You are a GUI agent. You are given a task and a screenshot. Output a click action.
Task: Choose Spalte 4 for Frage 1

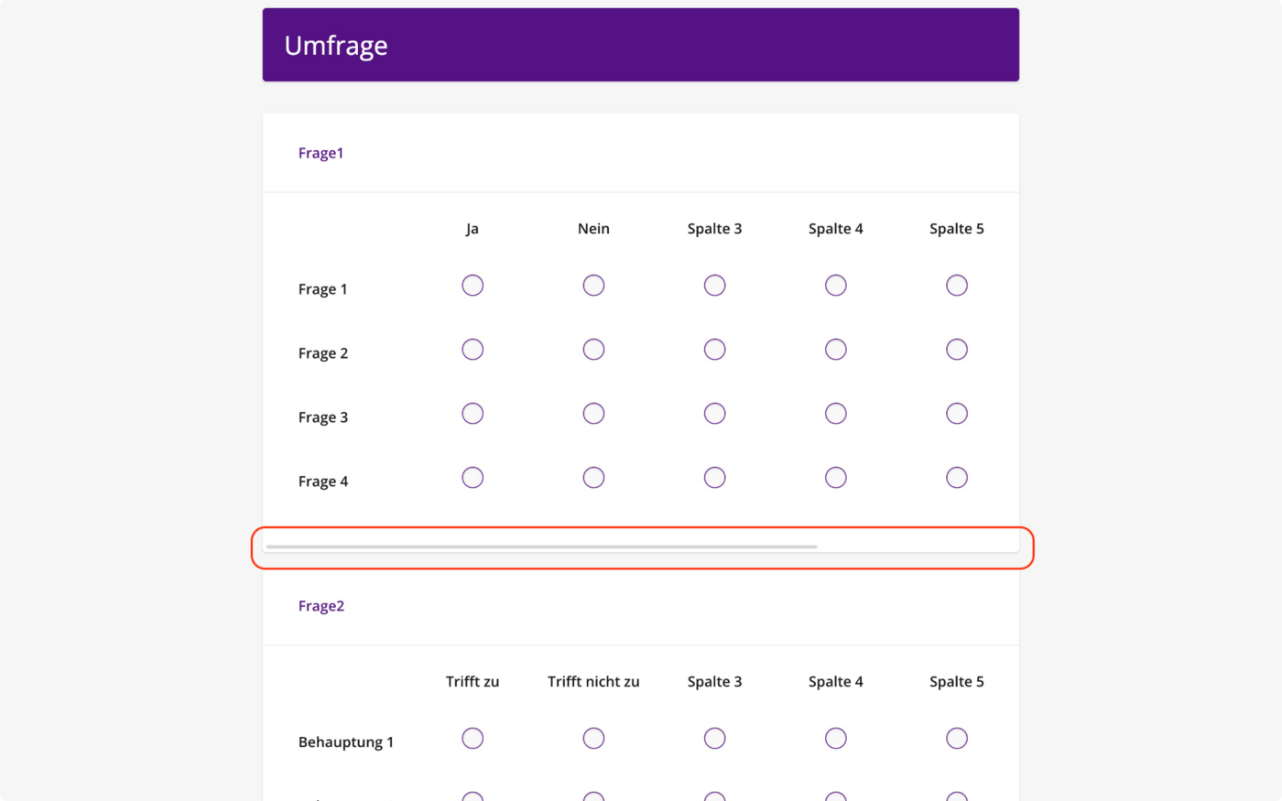pos(835,286)
